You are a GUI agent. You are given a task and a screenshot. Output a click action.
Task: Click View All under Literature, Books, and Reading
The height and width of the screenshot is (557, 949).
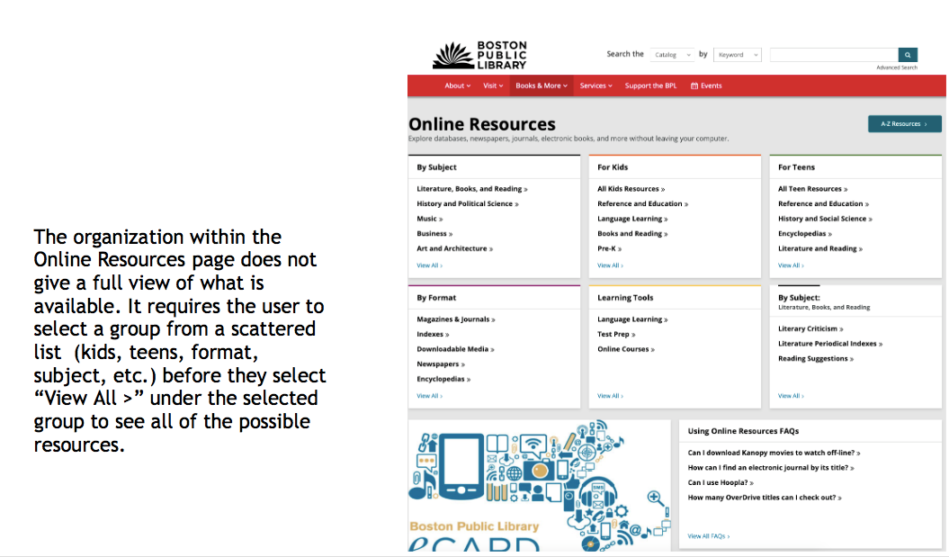coord(791,396)
